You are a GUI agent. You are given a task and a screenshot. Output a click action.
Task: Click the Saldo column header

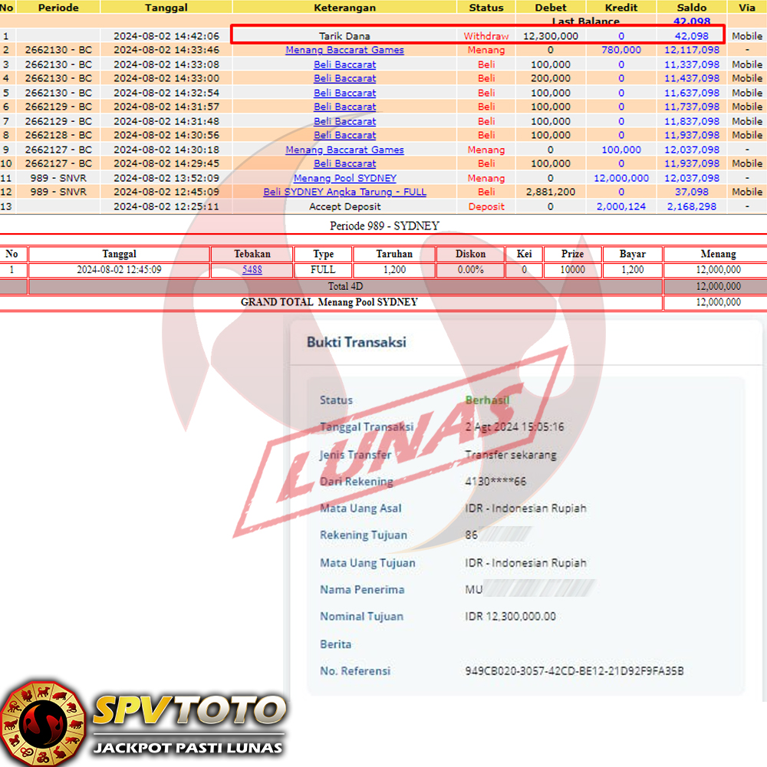(x=692, y=8)
